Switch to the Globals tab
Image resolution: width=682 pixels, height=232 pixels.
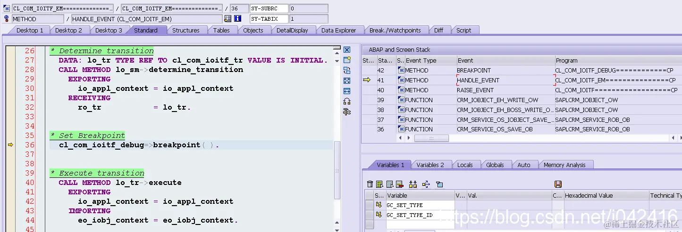(495, 165)
